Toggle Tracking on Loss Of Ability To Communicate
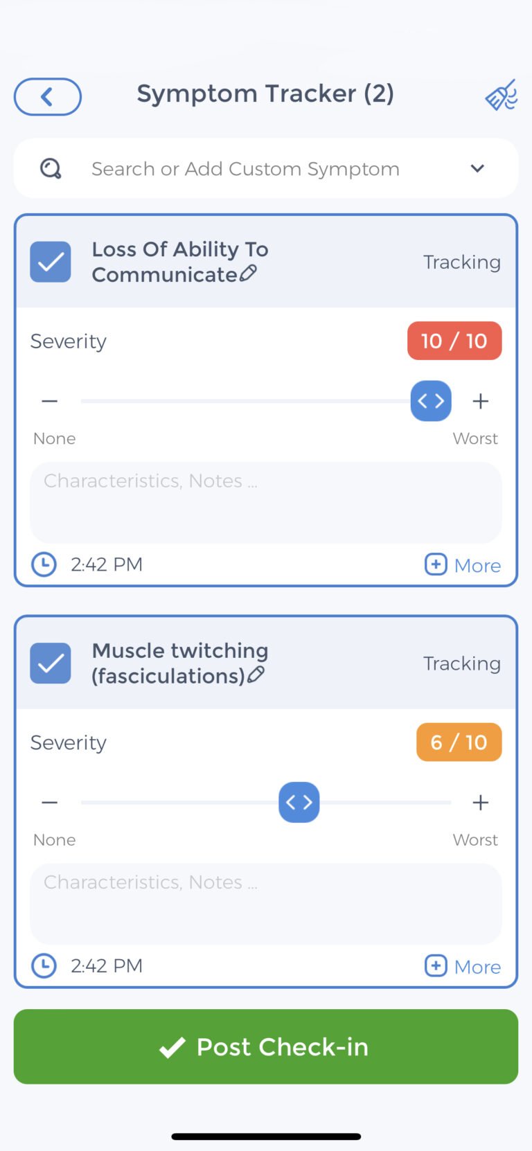 coord(462,262)
